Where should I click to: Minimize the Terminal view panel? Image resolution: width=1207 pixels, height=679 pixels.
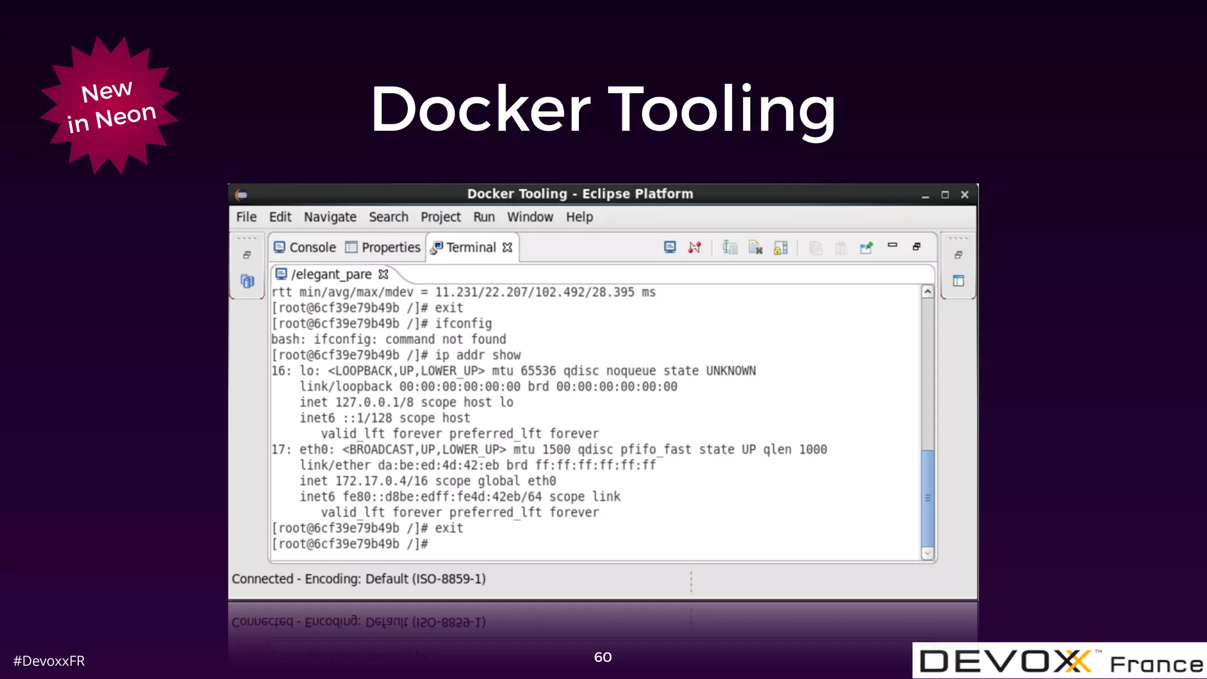click(x=892, y=246)
